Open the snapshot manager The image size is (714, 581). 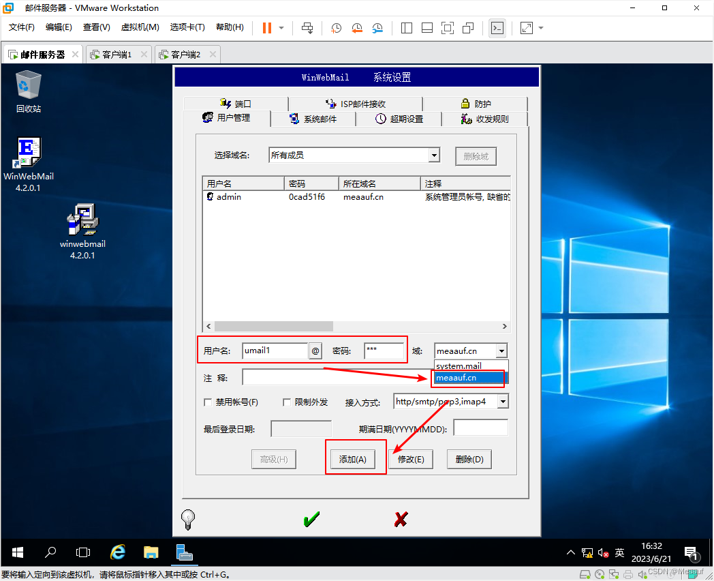pyautogui.click(x=377, y=28)
